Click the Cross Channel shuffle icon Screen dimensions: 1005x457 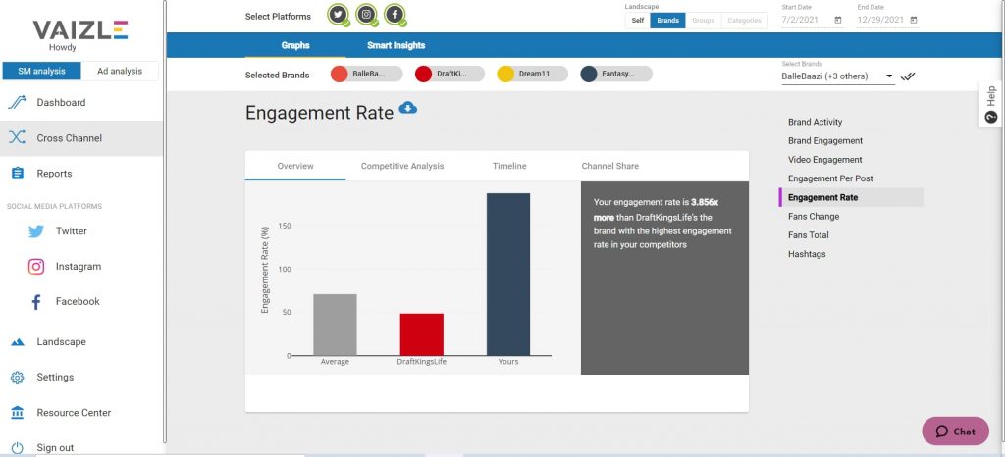click(18, 137)
